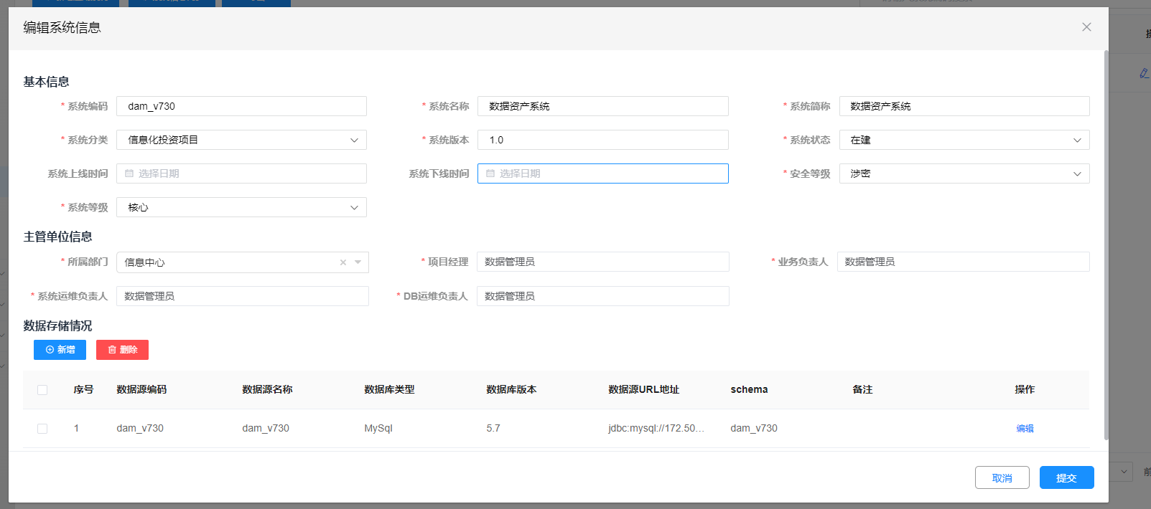Click the 编辑 link in row 1
Screen dimensions: 1151x509
1025,429
